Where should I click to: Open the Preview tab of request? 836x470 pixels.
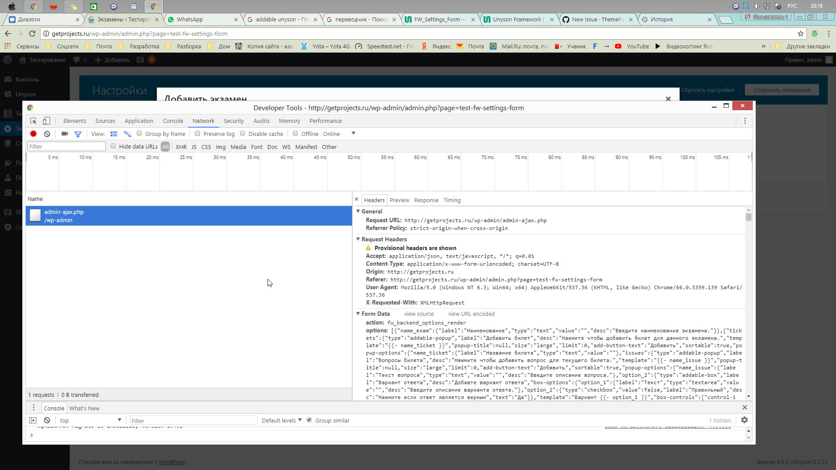tap(399, 200)
